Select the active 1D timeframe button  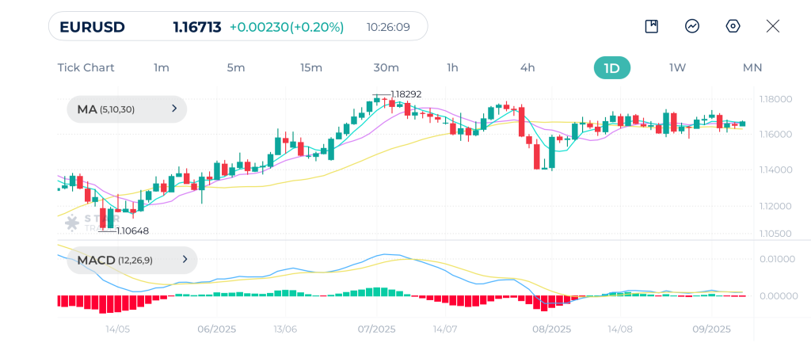[611, 68]
